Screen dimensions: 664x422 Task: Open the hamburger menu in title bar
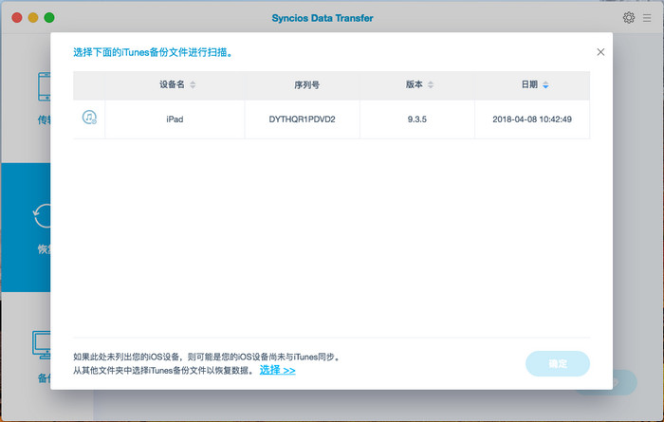click(x=647, y=18)
